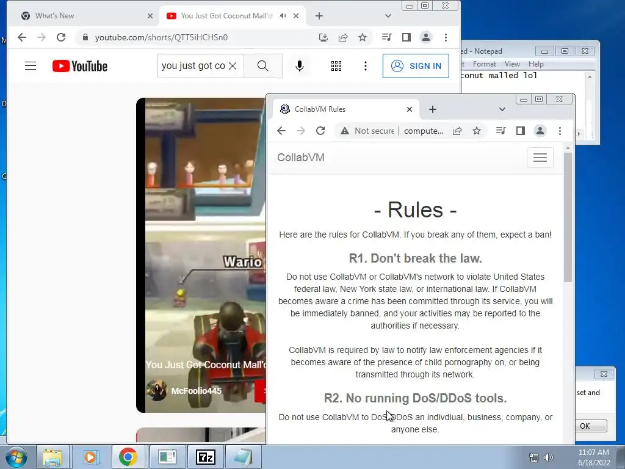625x469 pixels.
Task: Bookmark the YouTube page with the star
Action: point(363,37)
